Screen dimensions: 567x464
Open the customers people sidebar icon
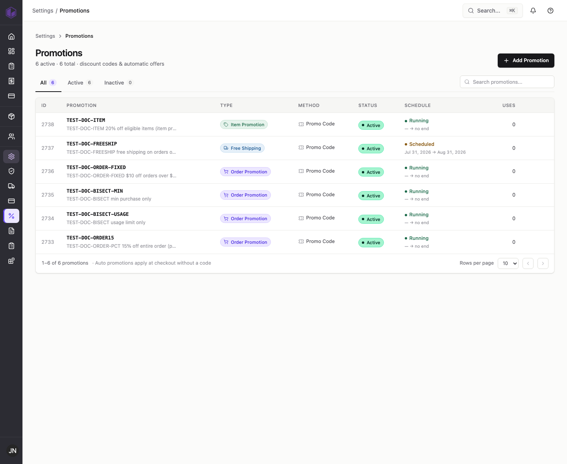(x=11, y=136)
